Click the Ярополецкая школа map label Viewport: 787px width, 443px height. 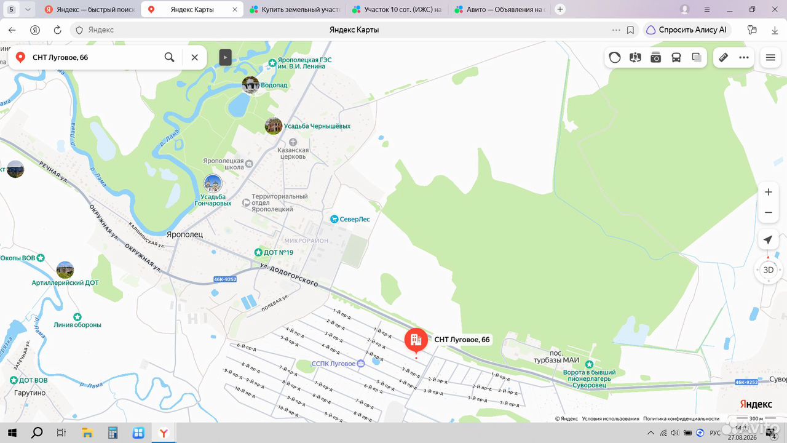(224, 164)
